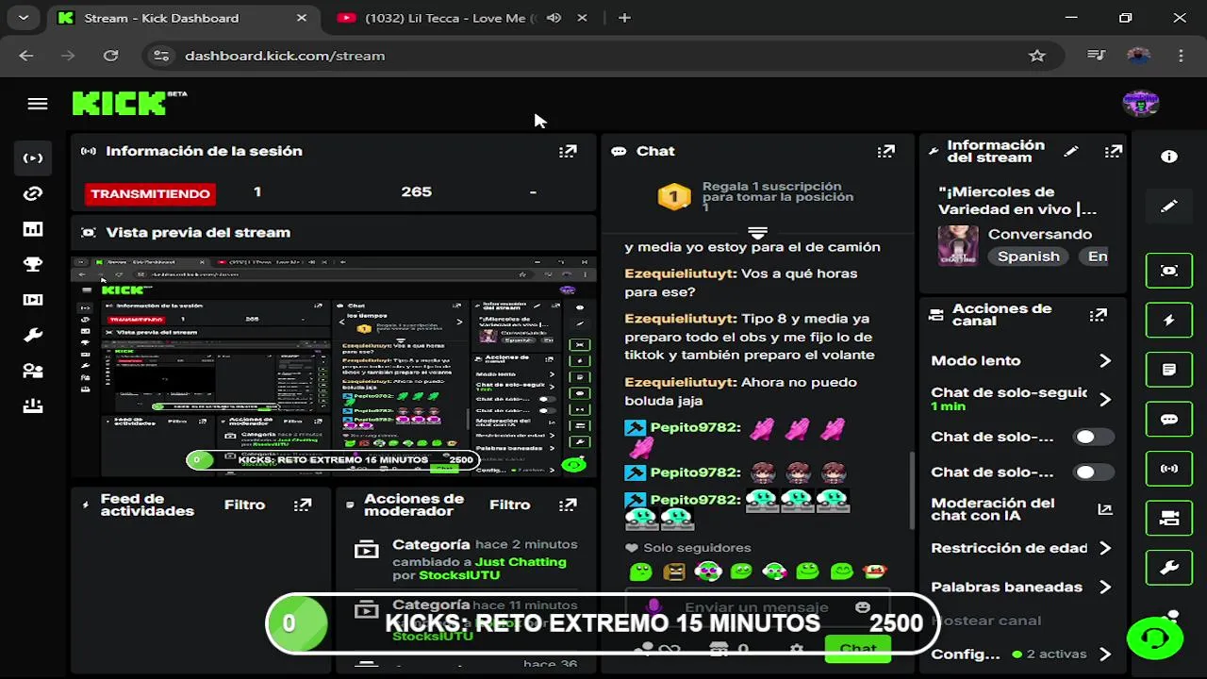
Task: Click the Just Chatting category link
Action: 521,562
